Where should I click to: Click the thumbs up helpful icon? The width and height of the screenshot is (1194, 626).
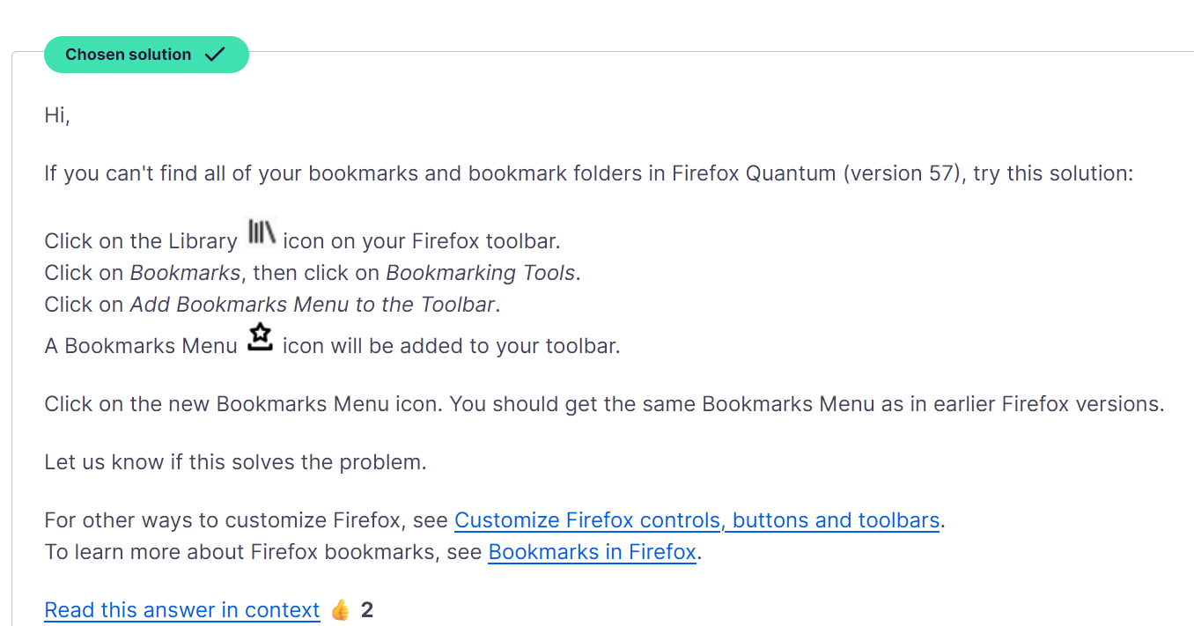coord(341,610)
